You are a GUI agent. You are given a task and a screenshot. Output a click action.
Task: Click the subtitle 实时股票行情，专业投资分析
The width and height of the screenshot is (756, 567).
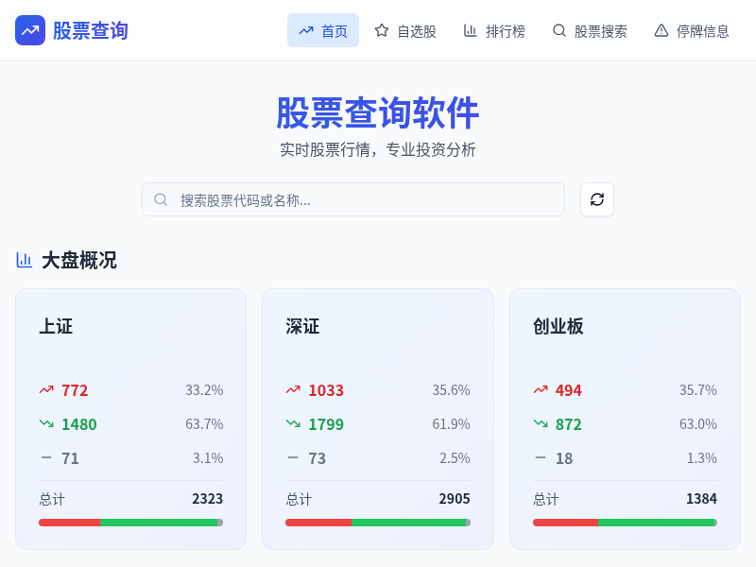377,149
